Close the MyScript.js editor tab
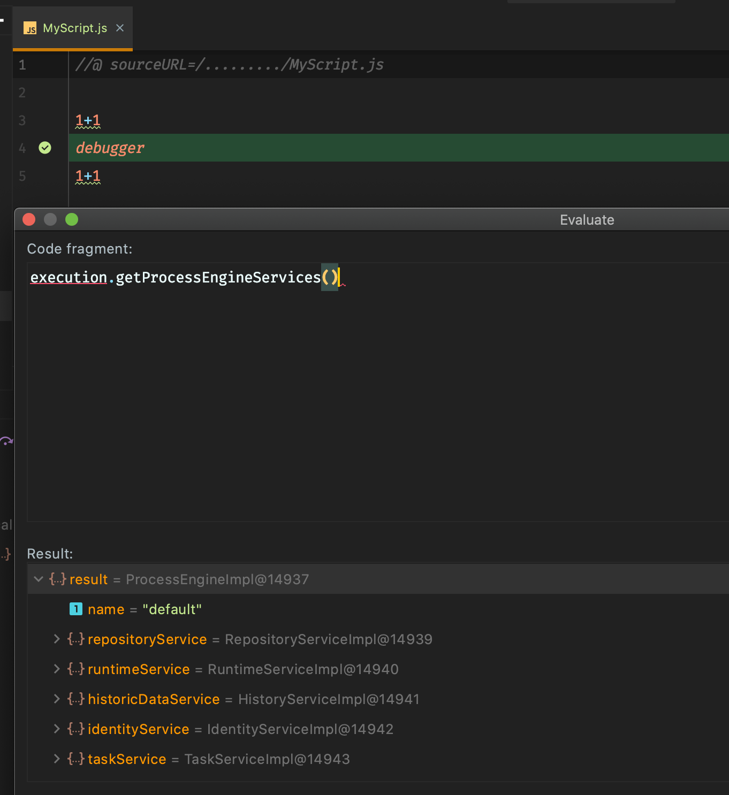This screenshot has width=729, height=795. (120, 28)
